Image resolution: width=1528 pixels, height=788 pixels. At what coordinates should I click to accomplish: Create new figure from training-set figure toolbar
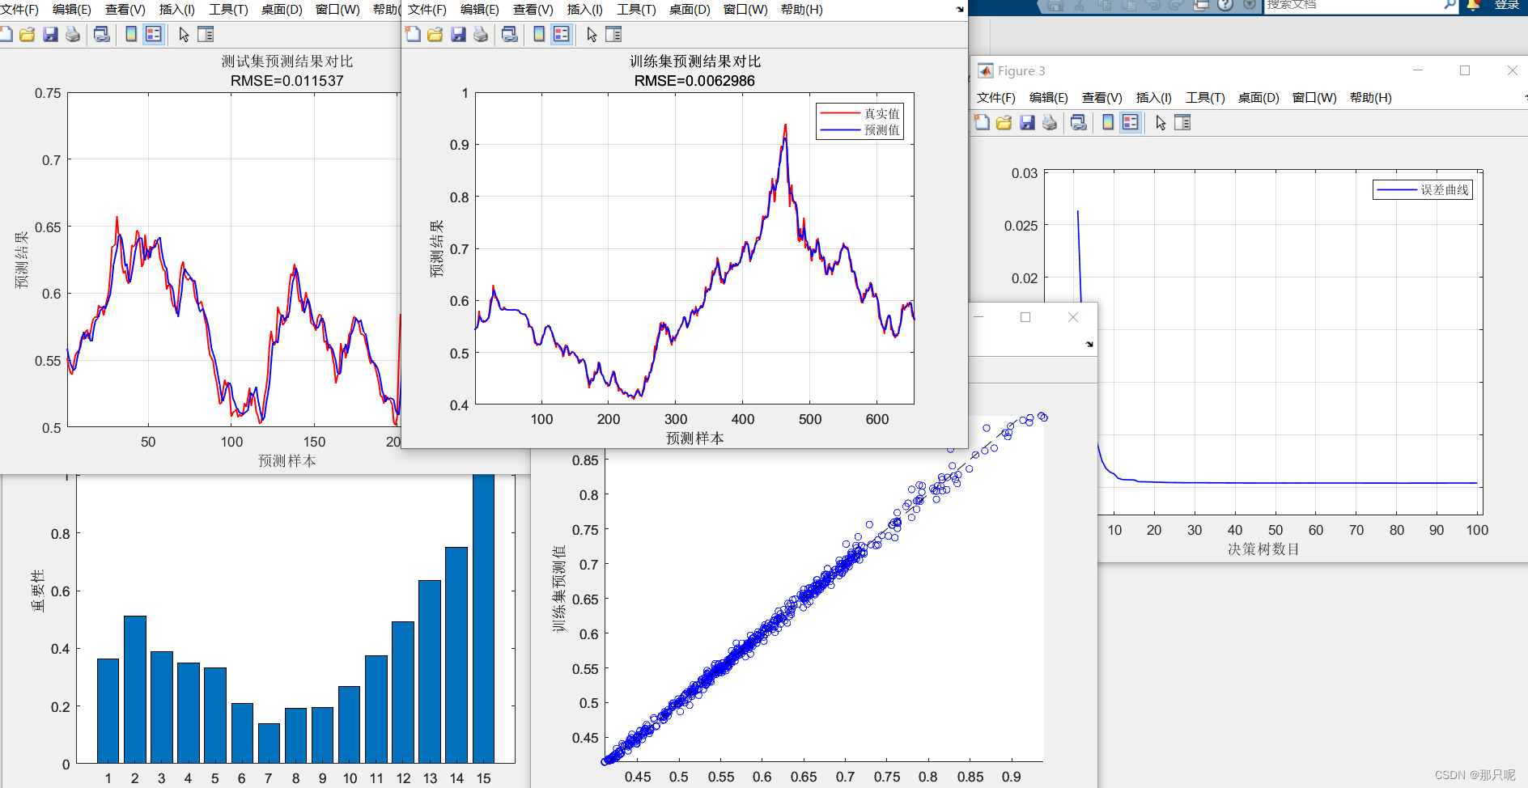pos(413,34)
